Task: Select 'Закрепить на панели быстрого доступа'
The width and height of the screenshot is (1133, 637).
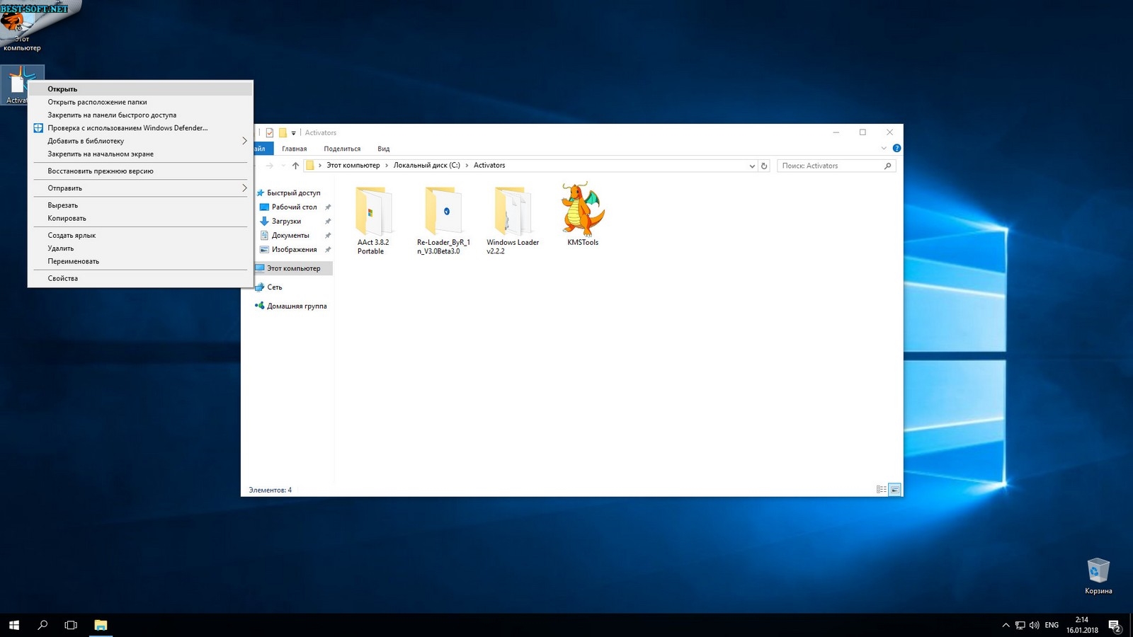Action: point(140,115)
